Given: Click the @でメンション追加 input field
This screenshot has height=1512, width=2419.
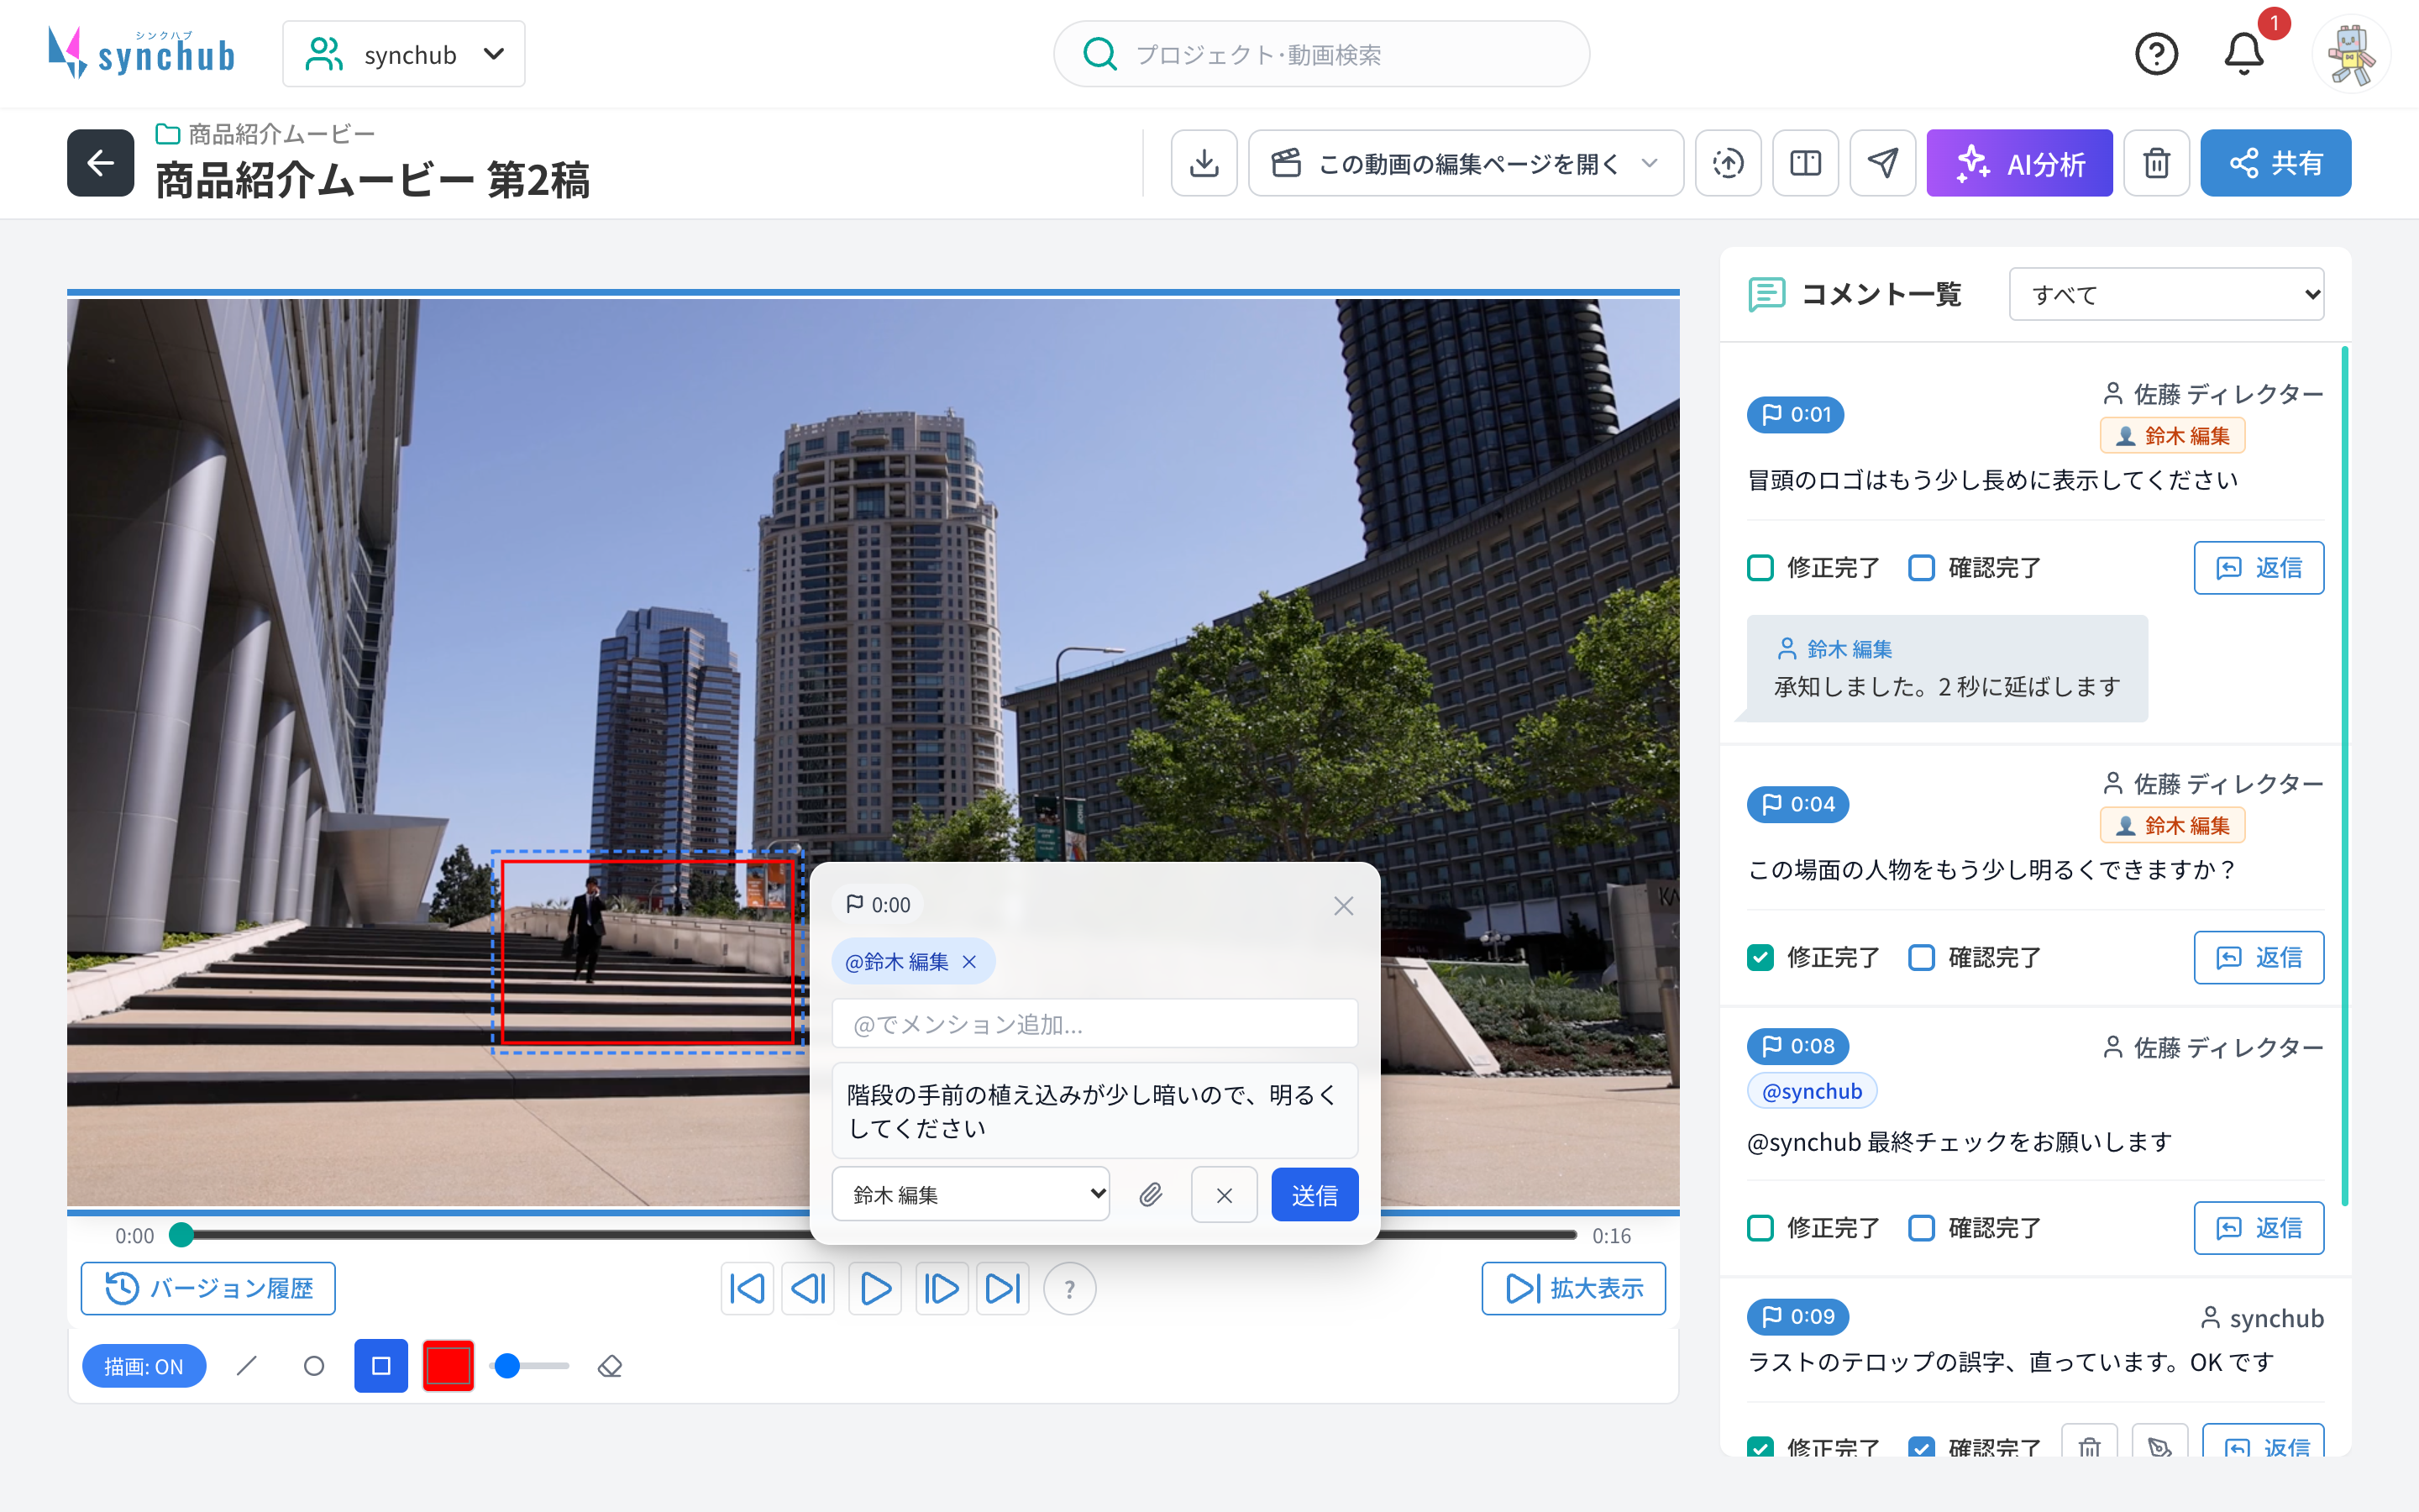Looking at the screenshot, I should click(1094, 1024).
